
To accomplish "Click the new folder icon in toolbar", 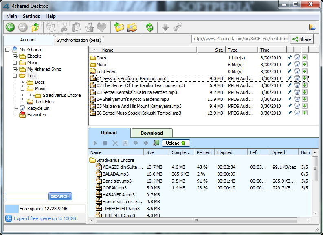I will [119, 27].
